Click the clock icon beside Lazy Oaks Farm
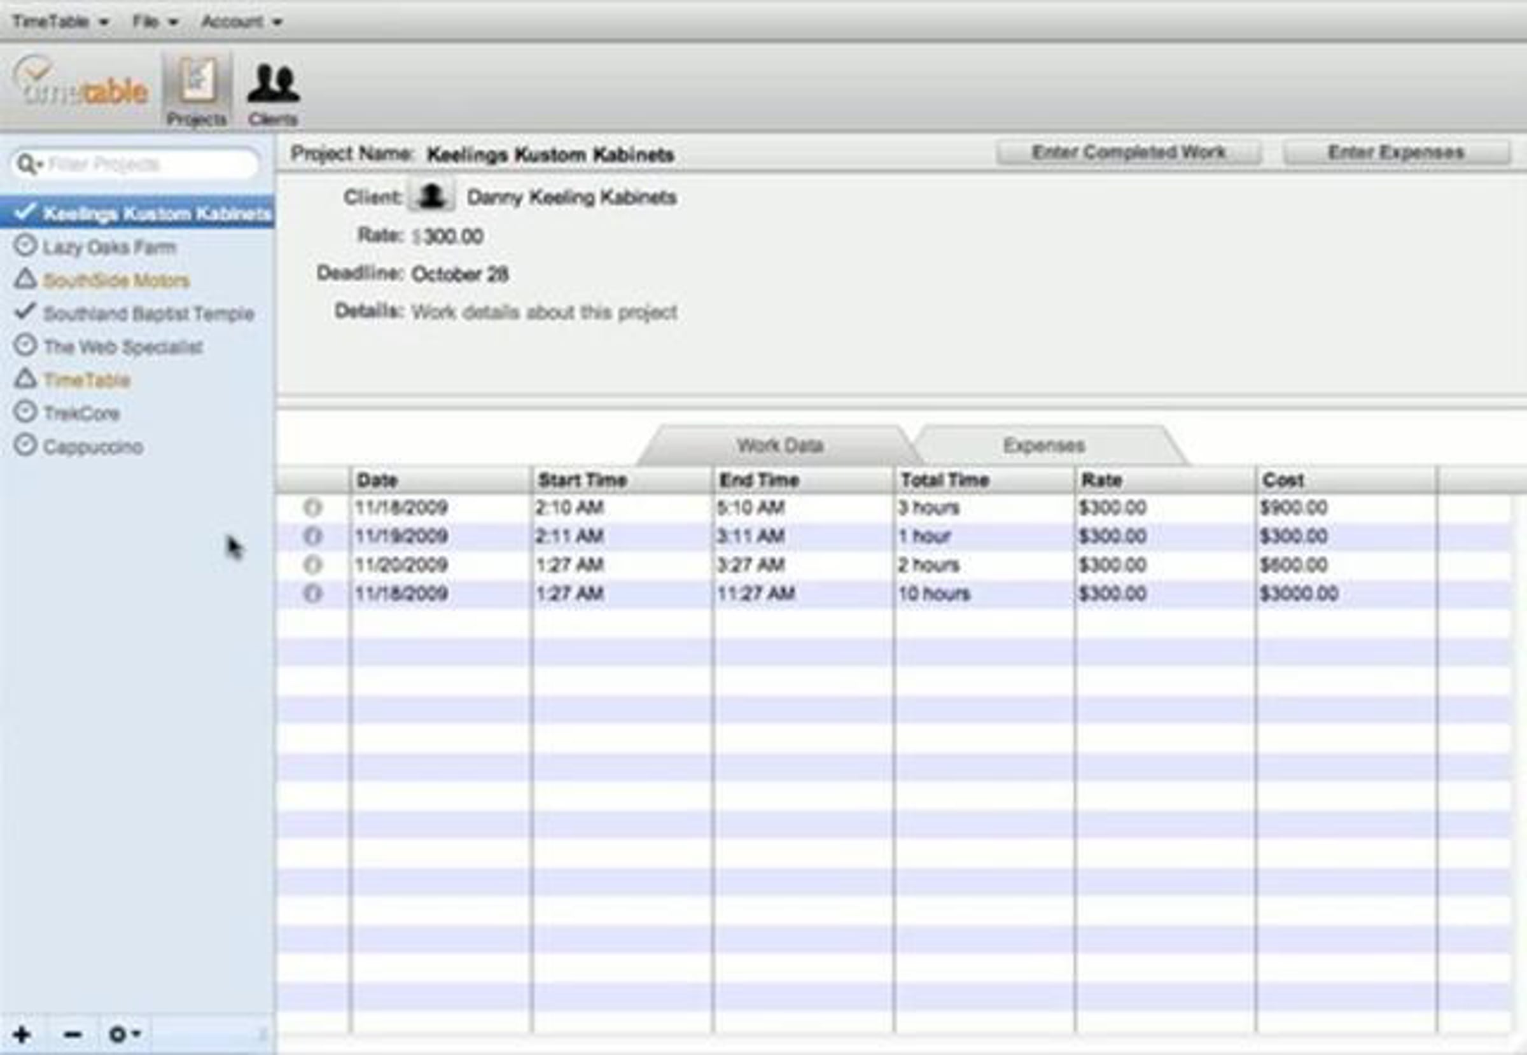1527x1055 pixels. [25, 246]
